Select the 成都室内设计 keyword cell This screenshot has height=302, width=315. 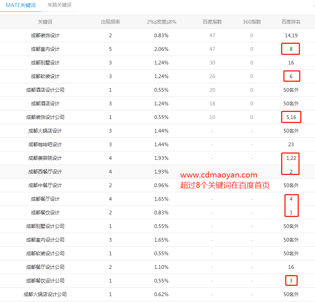(x=45, y=49)
